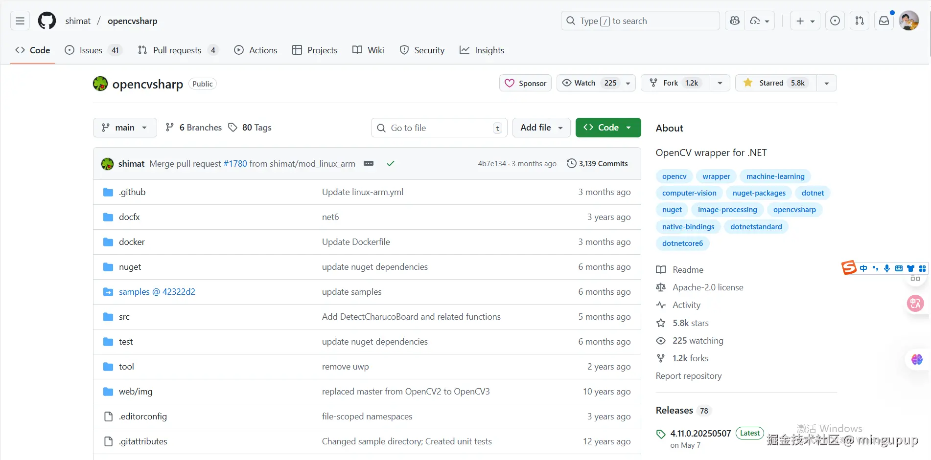931x460 pixels.
Task: Open the user avatar menu
Action: [908, 21]
